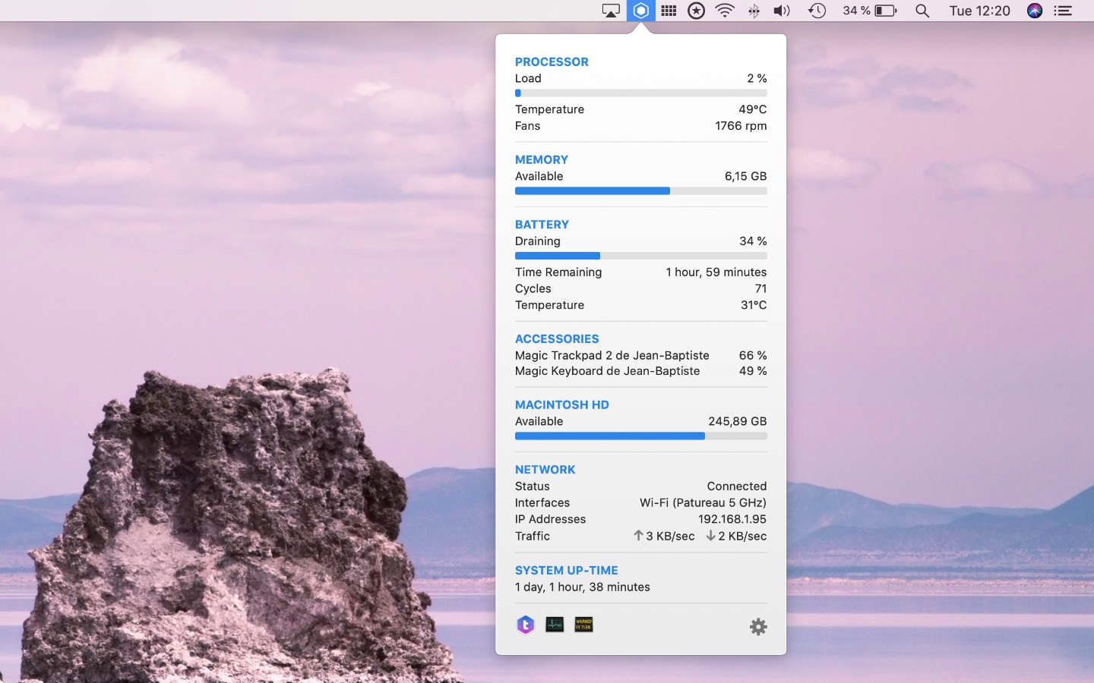Launch Activity Monitor from the green graph icon
Viewport: 1094px width, 683px height.
(x=555, y=625)
